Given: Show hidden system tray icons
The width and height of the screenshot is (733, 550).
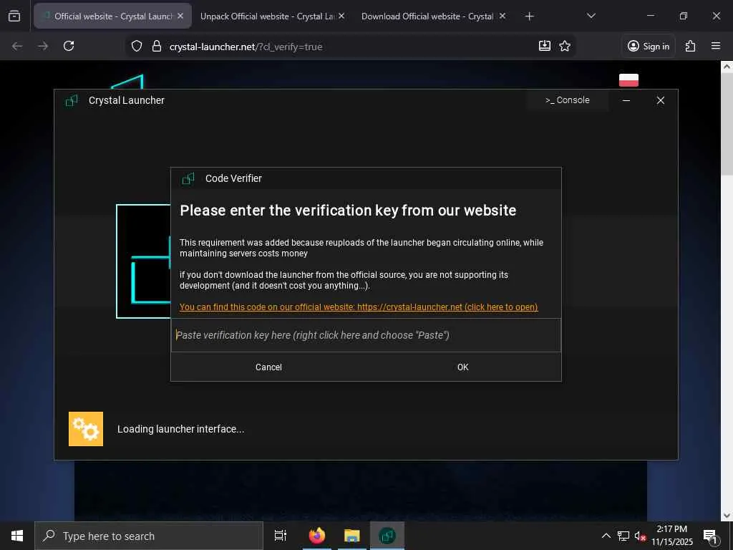Looking at the screenshot, I should (x=606, y=536).
